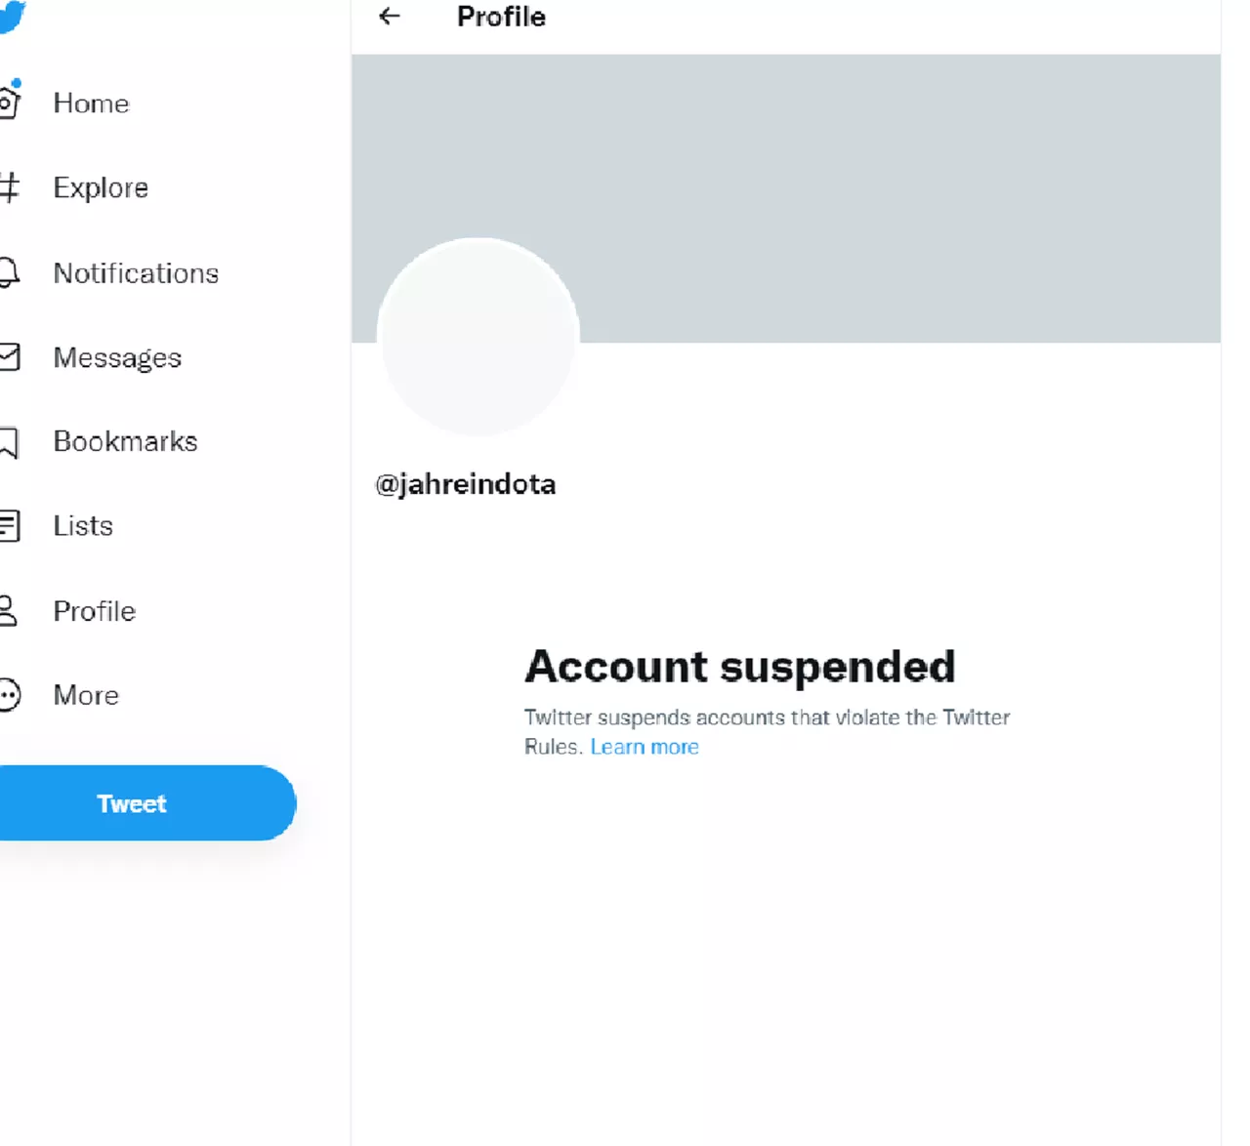Click the Lists document icon
Viewport: 1250px width, 1146px height.
click(x=9, y=526)
